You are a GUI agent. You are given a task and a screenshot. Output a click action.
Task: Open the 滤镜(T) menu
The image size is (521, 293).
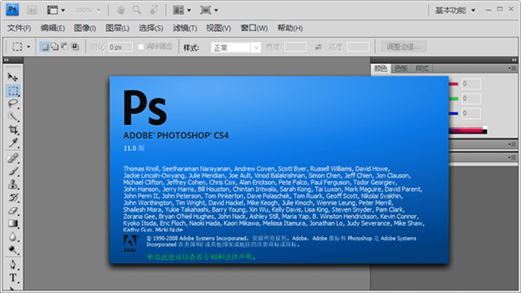(x=184, y=28)
